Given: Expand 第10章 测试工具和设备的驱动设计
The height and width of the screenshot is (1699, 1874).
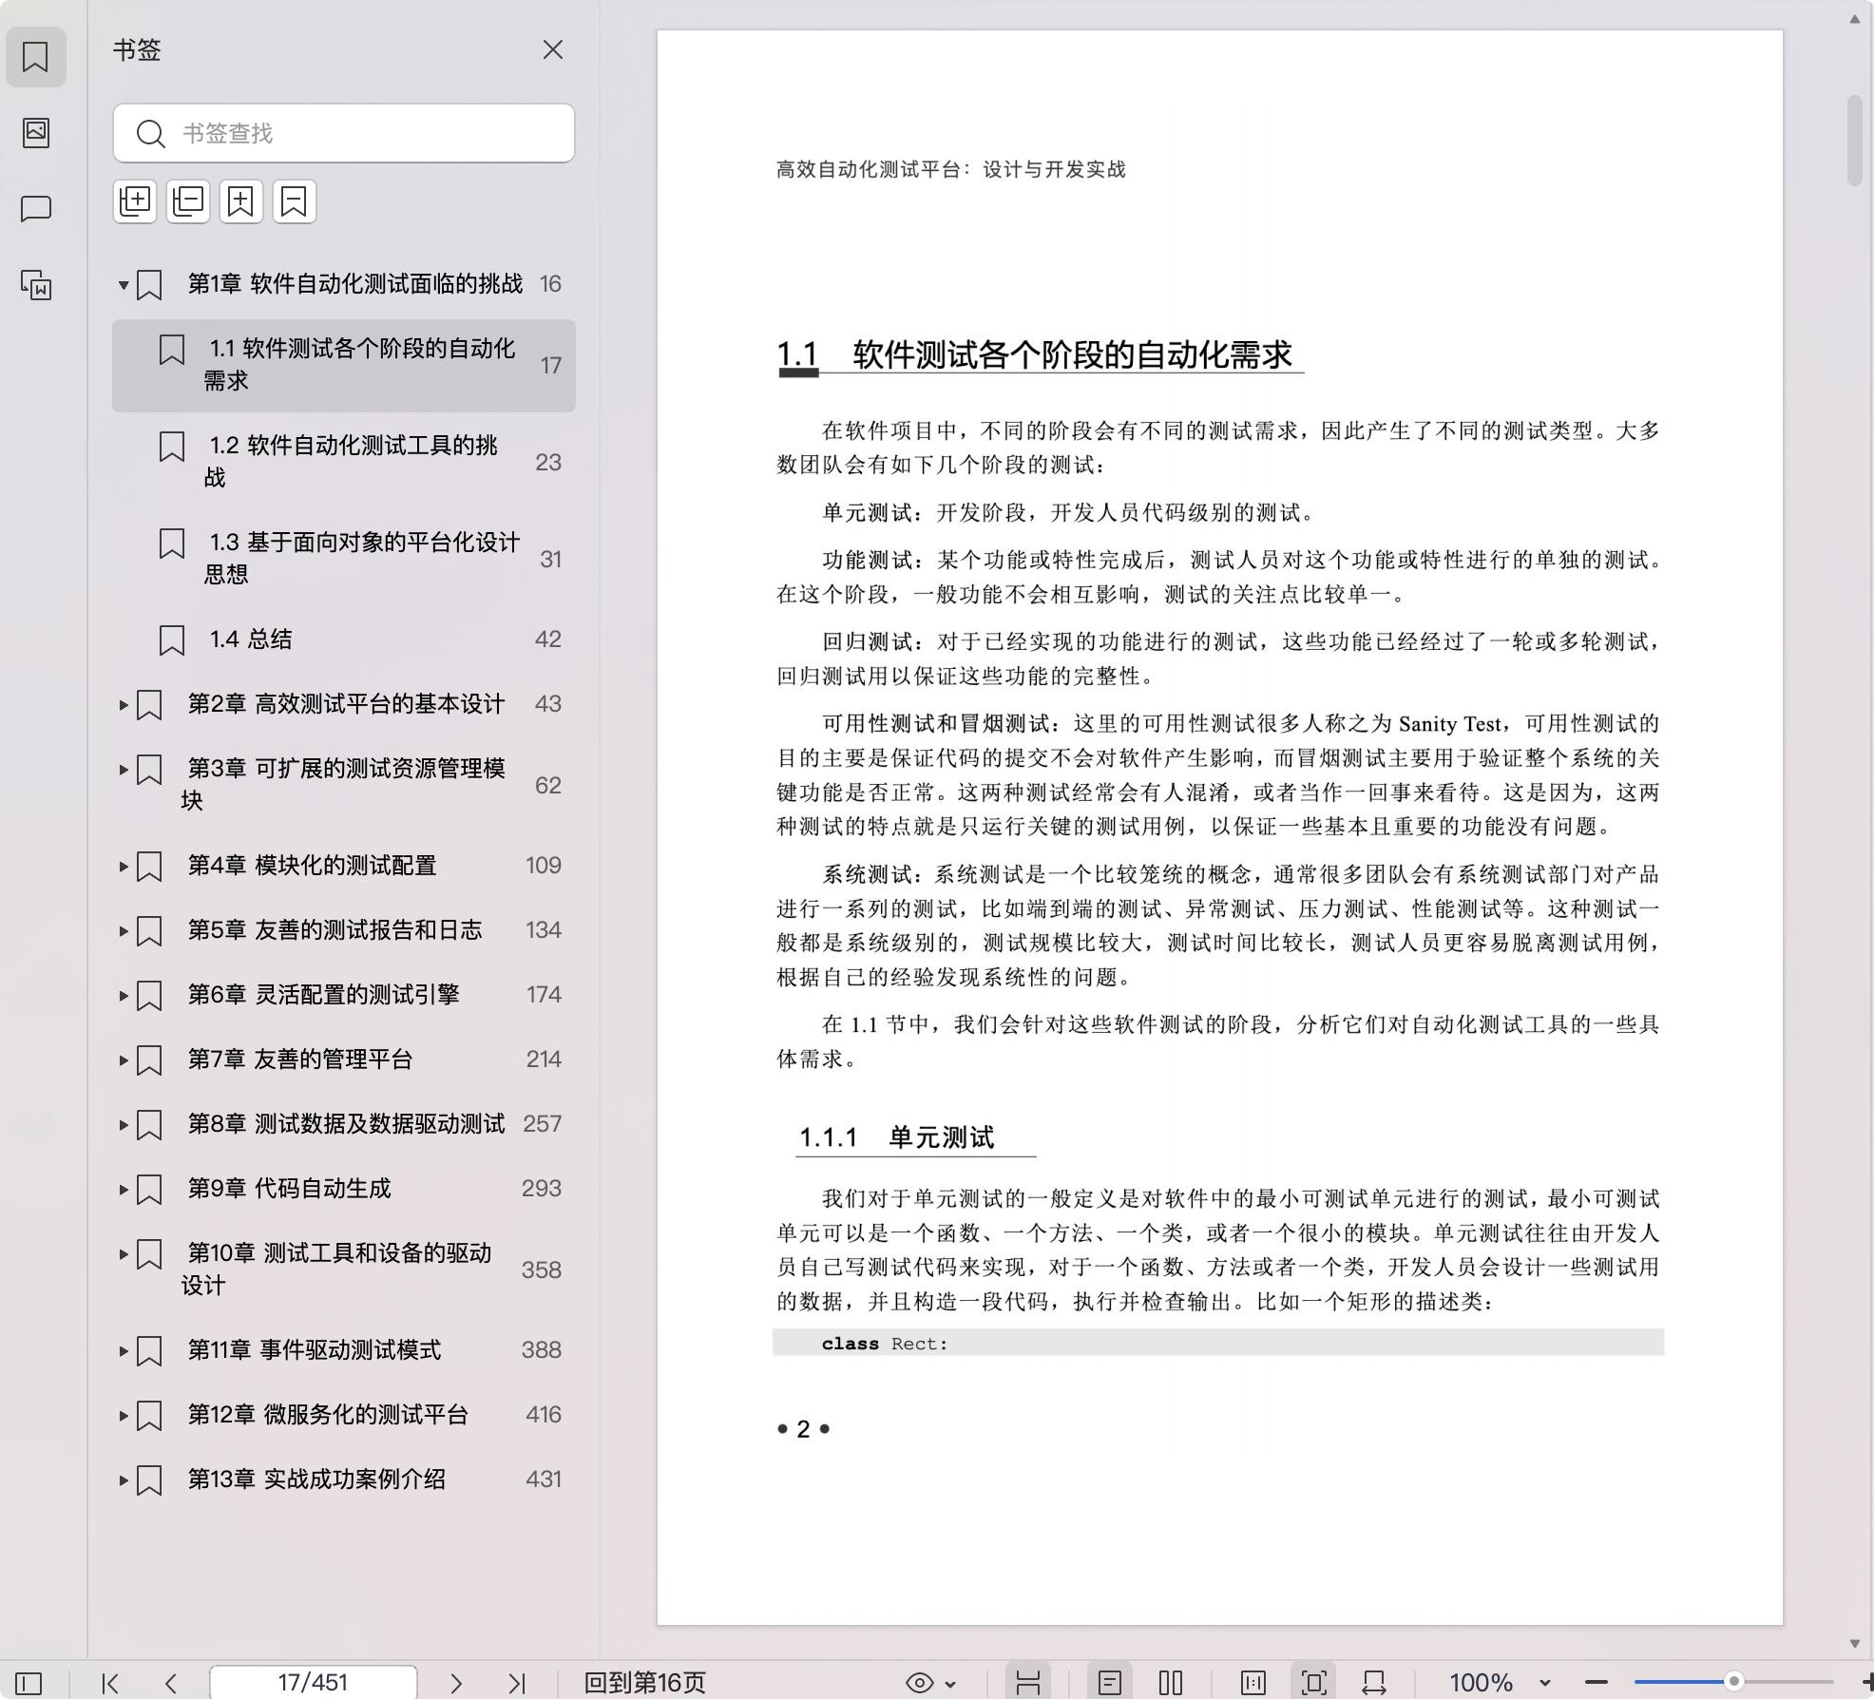Looking at the screenshot, I should [124, 1253].
